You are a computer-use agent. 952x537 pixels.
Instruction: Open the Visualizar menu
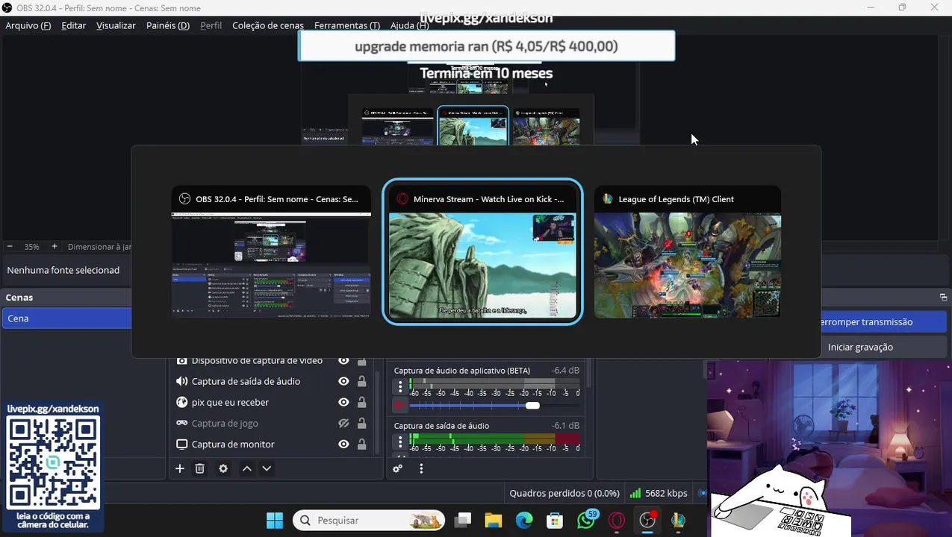[116, 25]
